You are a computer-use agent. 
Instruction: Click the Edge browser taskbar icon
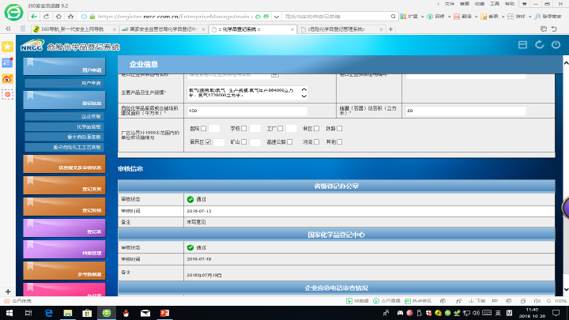[x=48, y=313]
